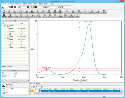The height and width of the screenshot is (98, 125).
Task: Delete result using the red X icon
Action: tap(39, 87)
